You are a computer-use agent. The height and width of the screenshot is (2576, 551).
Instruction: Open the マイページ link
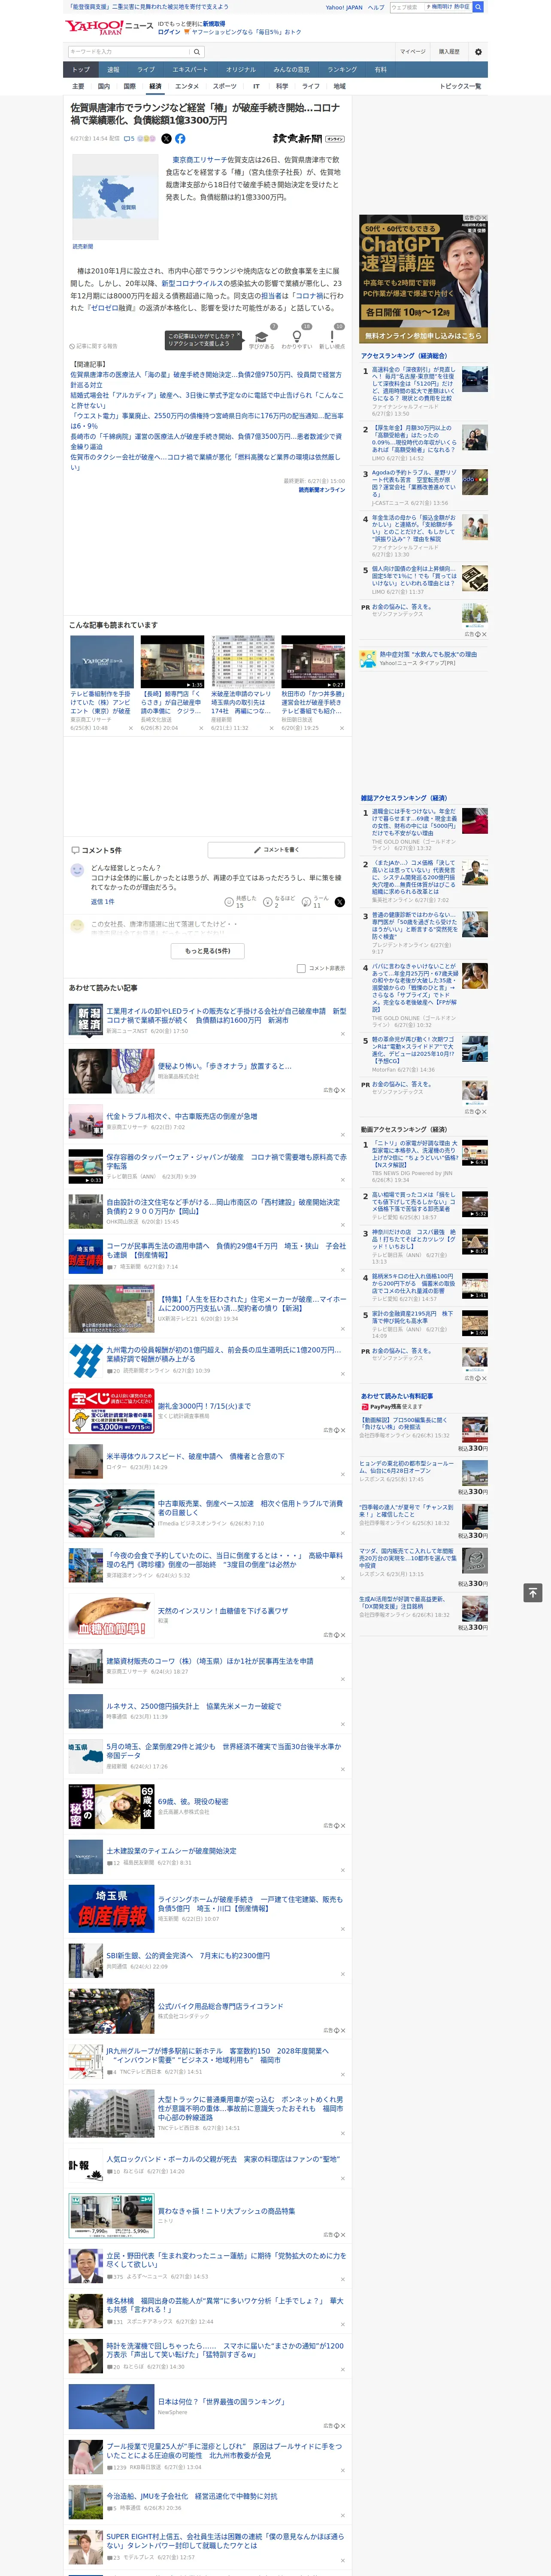(x=413, y=52)
